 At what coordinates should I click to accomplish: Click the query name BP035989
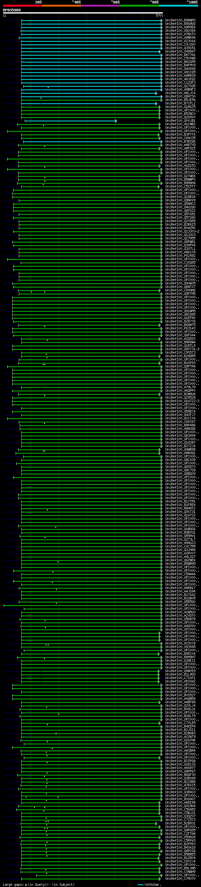tap(12, 10)
